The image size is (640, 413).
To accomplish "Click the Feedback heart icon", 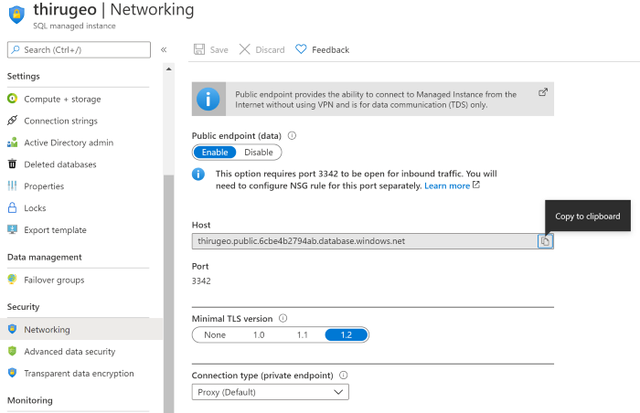I will coord(301,49).
